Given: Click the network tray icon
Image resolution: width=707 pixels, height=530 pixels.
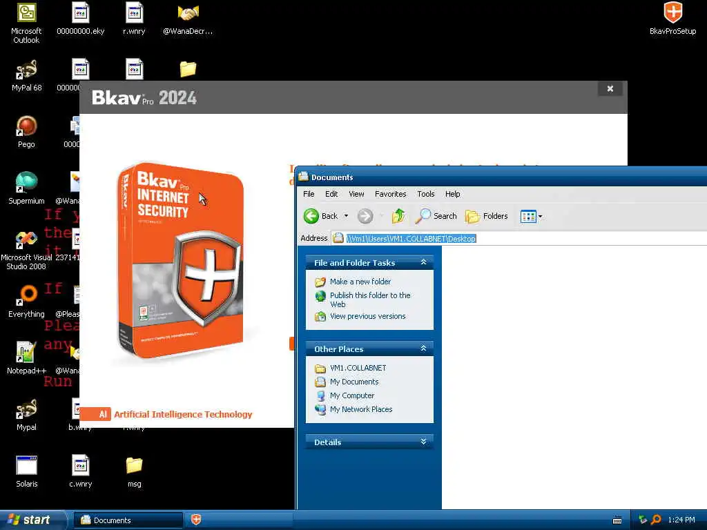Looking at the screenshot, I should 643,520.
